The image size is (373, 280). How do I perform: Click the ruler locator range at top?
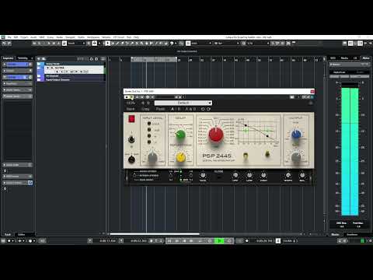pyautogui.click(x=154, y=59)
